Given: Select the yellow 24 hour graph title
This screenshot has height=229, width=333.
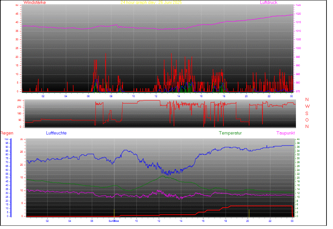Looking at the screenshot, I should [x=151, y=2].
